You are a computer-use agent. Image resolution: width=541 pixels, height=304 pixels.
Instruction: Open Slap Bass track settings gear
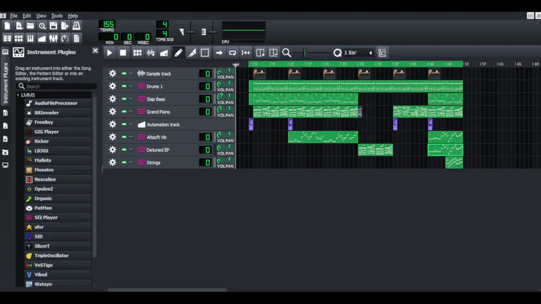coord(112,99)
